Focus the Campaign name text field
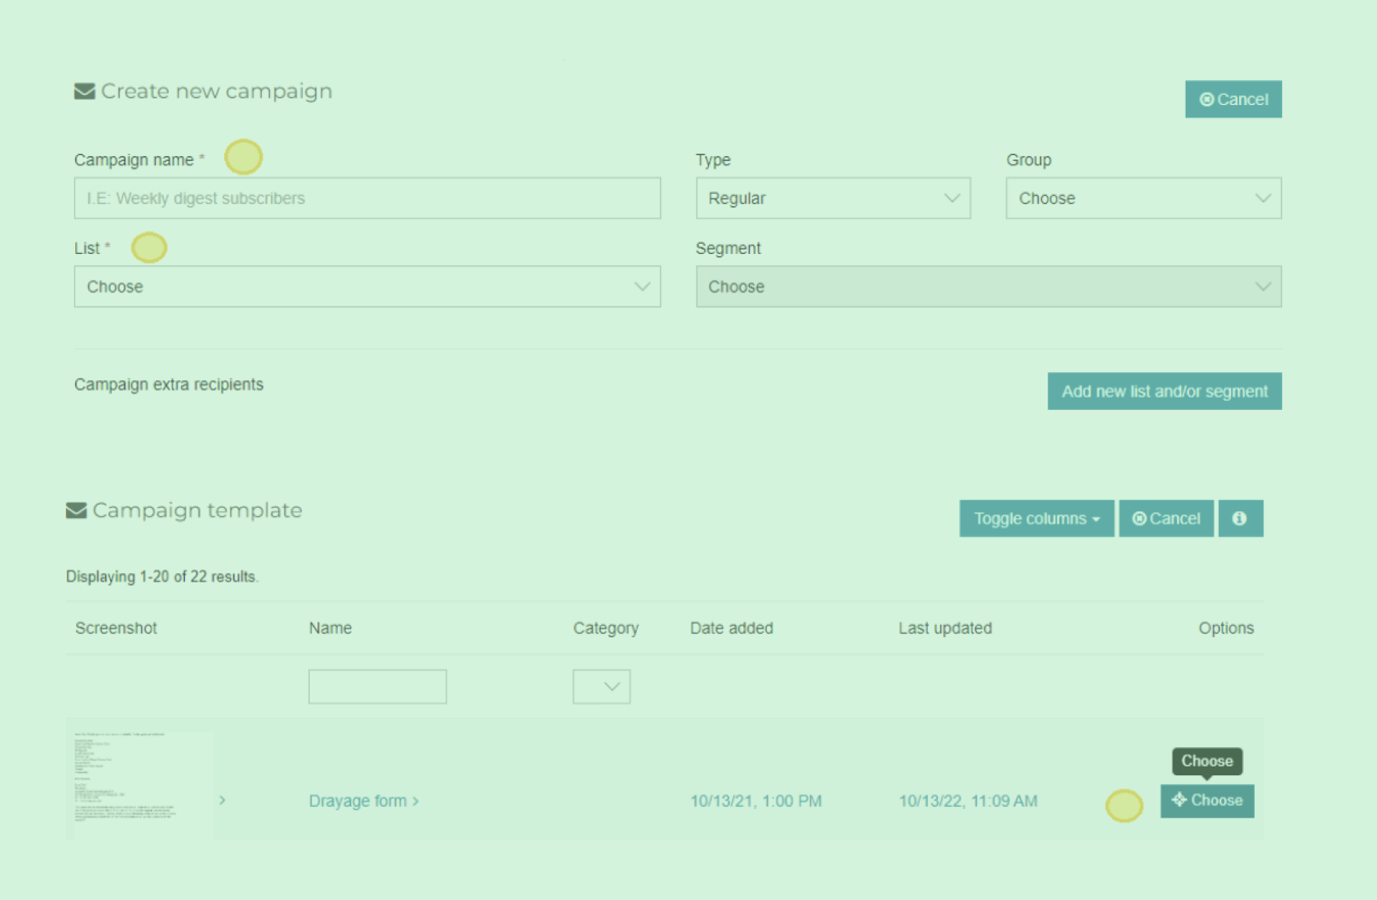This screenshot has width=1377, height=900. pos(367,198)
